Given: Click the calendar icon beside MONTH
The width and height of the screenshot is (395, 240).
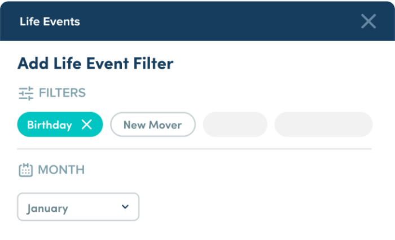Looking at the screenshot, I should [25, 170].
